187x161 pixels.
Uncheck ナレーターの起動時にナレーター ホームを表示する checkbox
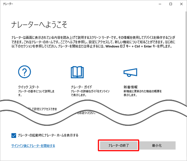click(x=14, y=136)
